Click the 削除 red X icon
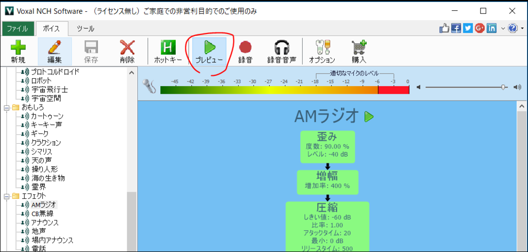528x252 pixels. (127, 47)
